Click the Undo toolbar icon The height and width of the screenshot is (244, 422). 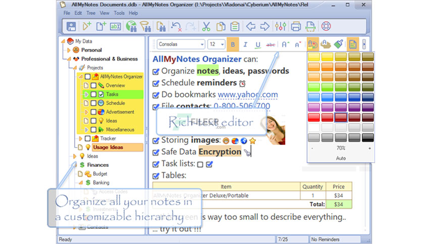tap(176, 26)
